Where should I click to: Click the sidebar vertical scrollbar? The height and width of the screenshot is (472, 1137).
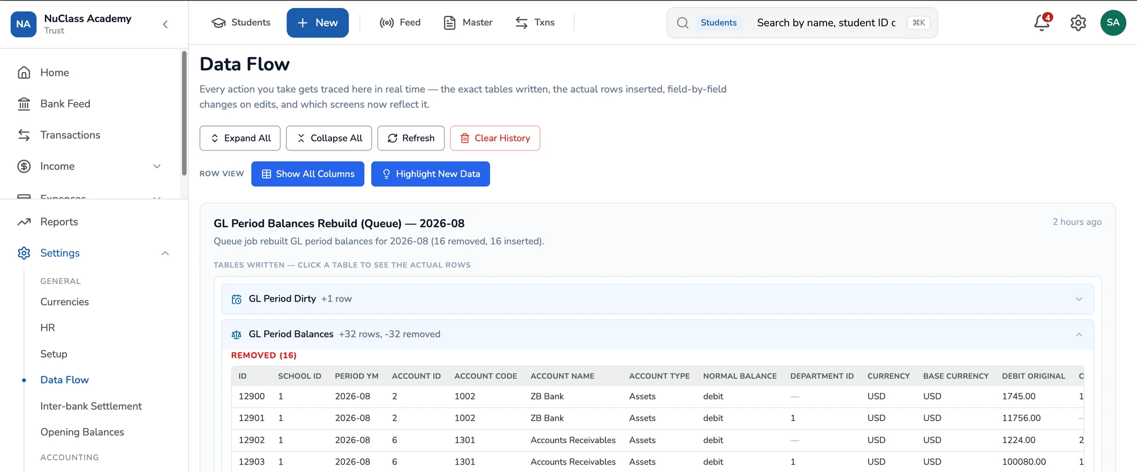click(184, 114)
